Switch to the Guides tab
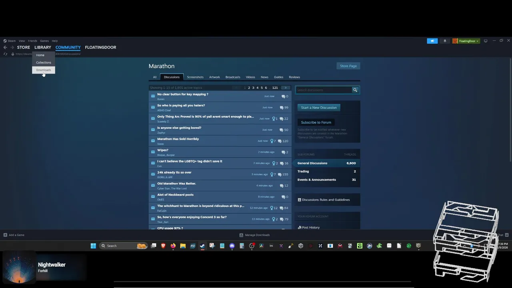 point(278,77)
